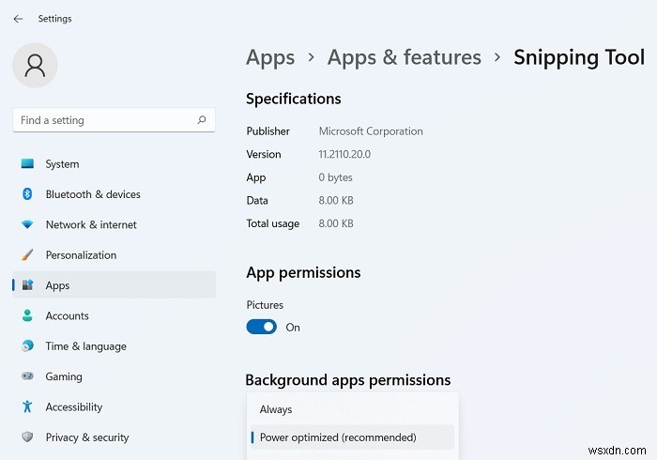This screenshot has height=460, width=657.
Task: Click the Data 8.00 KB value
Action: tap(336, 200)
